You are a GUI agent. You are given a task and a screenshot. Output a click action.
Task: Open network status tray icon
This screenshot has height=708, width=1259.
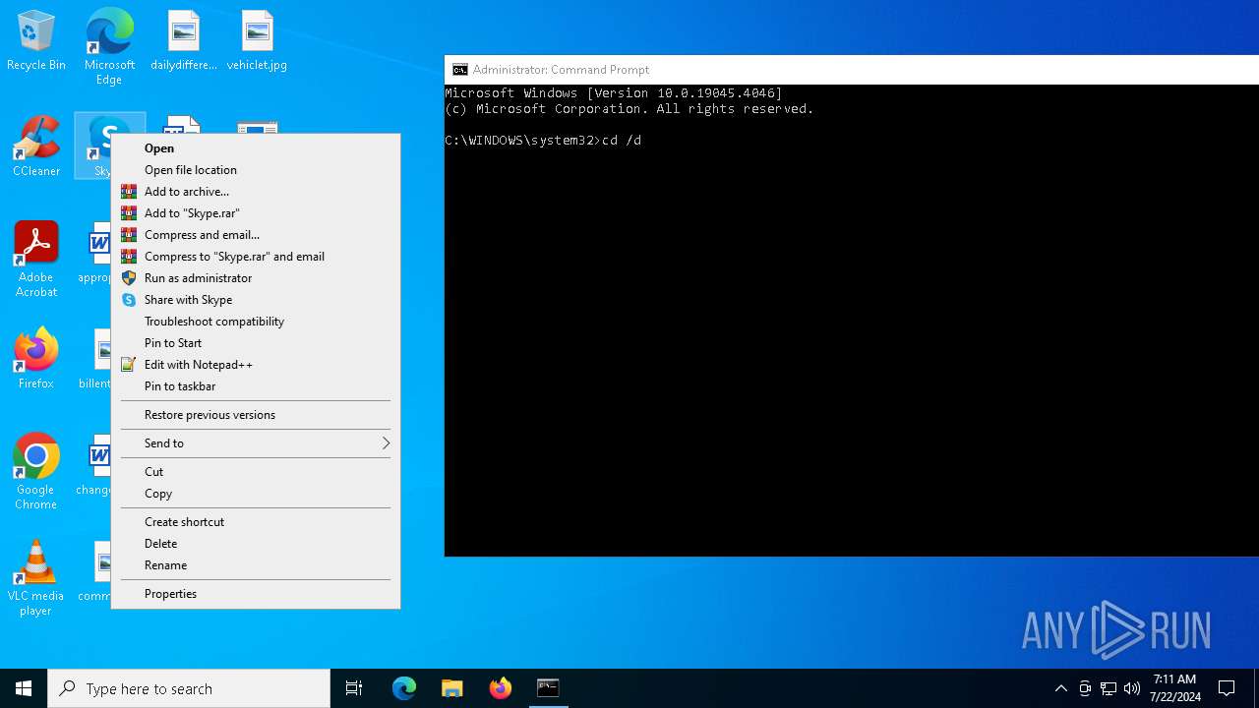pyautogui.click(x=1109, y=688)
